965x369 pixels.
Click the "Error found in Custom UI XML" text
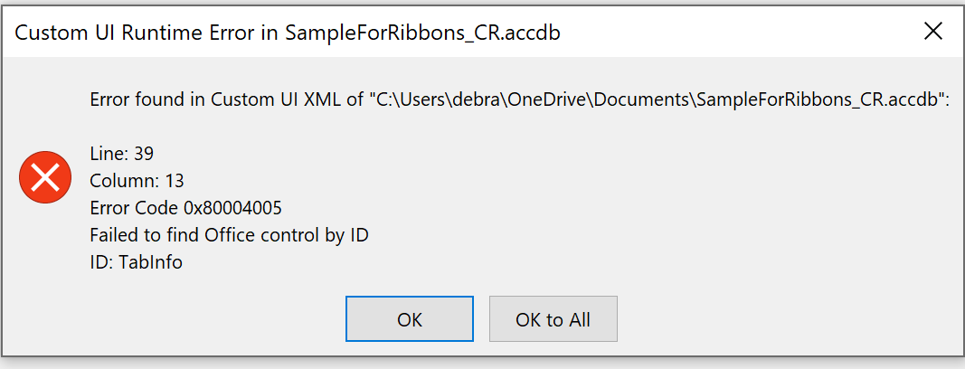pos(216,99)
